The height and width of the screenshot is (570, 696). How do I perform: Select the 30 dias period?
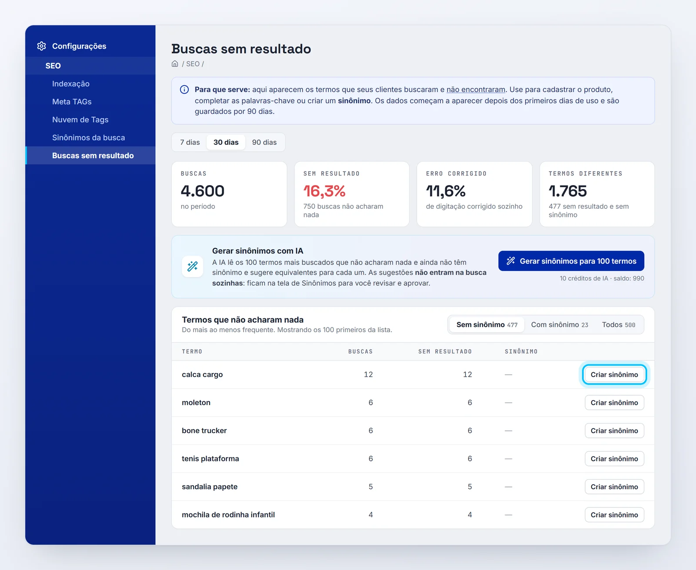226,142
